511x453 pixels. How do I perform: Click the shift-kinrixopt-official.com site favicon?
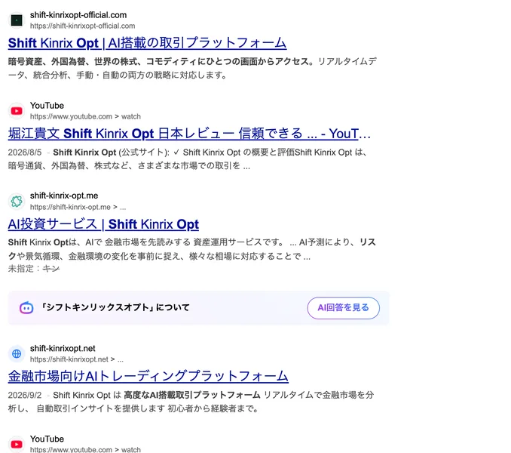click(17, 20)
